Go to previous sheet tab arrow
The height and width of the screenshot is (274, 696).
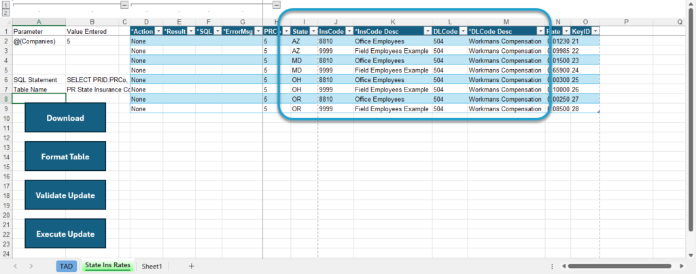coord(16,266)
